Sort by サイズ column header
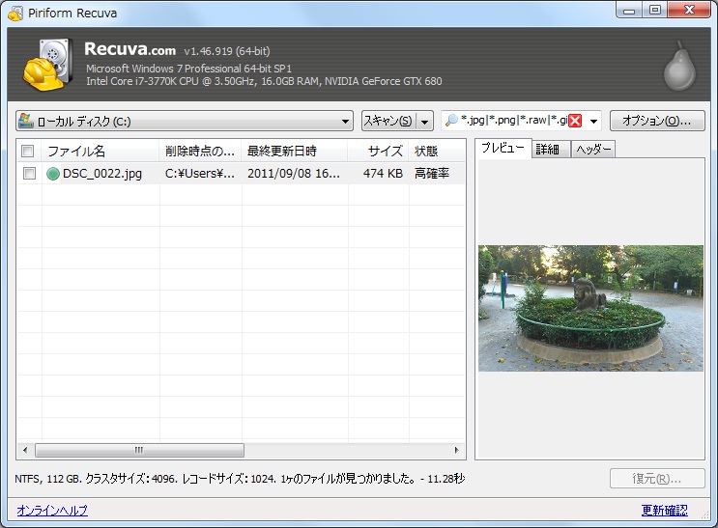This screenshot has height=528, width=718. pos(378,151)
